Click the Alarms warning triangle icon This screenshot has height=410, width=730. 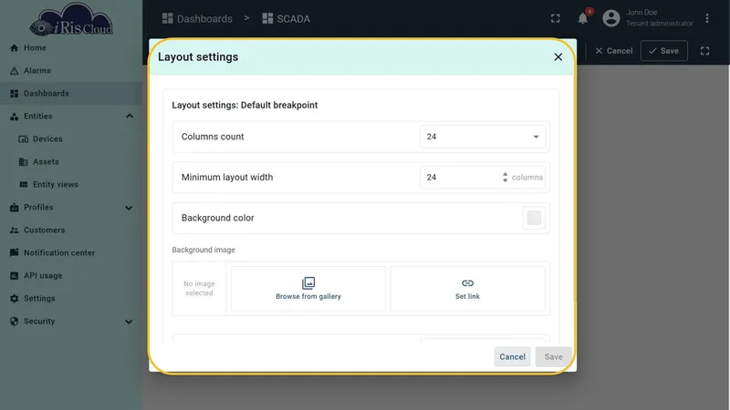click(x=14, y=71)
